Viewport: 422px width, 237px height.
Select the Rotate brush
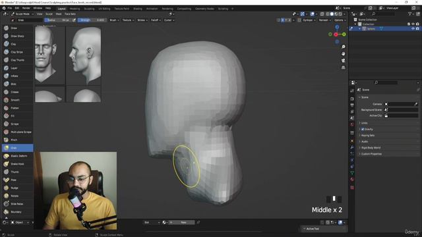point(18,196)
